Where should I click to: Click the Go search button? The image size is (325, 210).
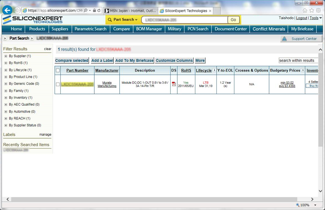(x=233, y=20)
